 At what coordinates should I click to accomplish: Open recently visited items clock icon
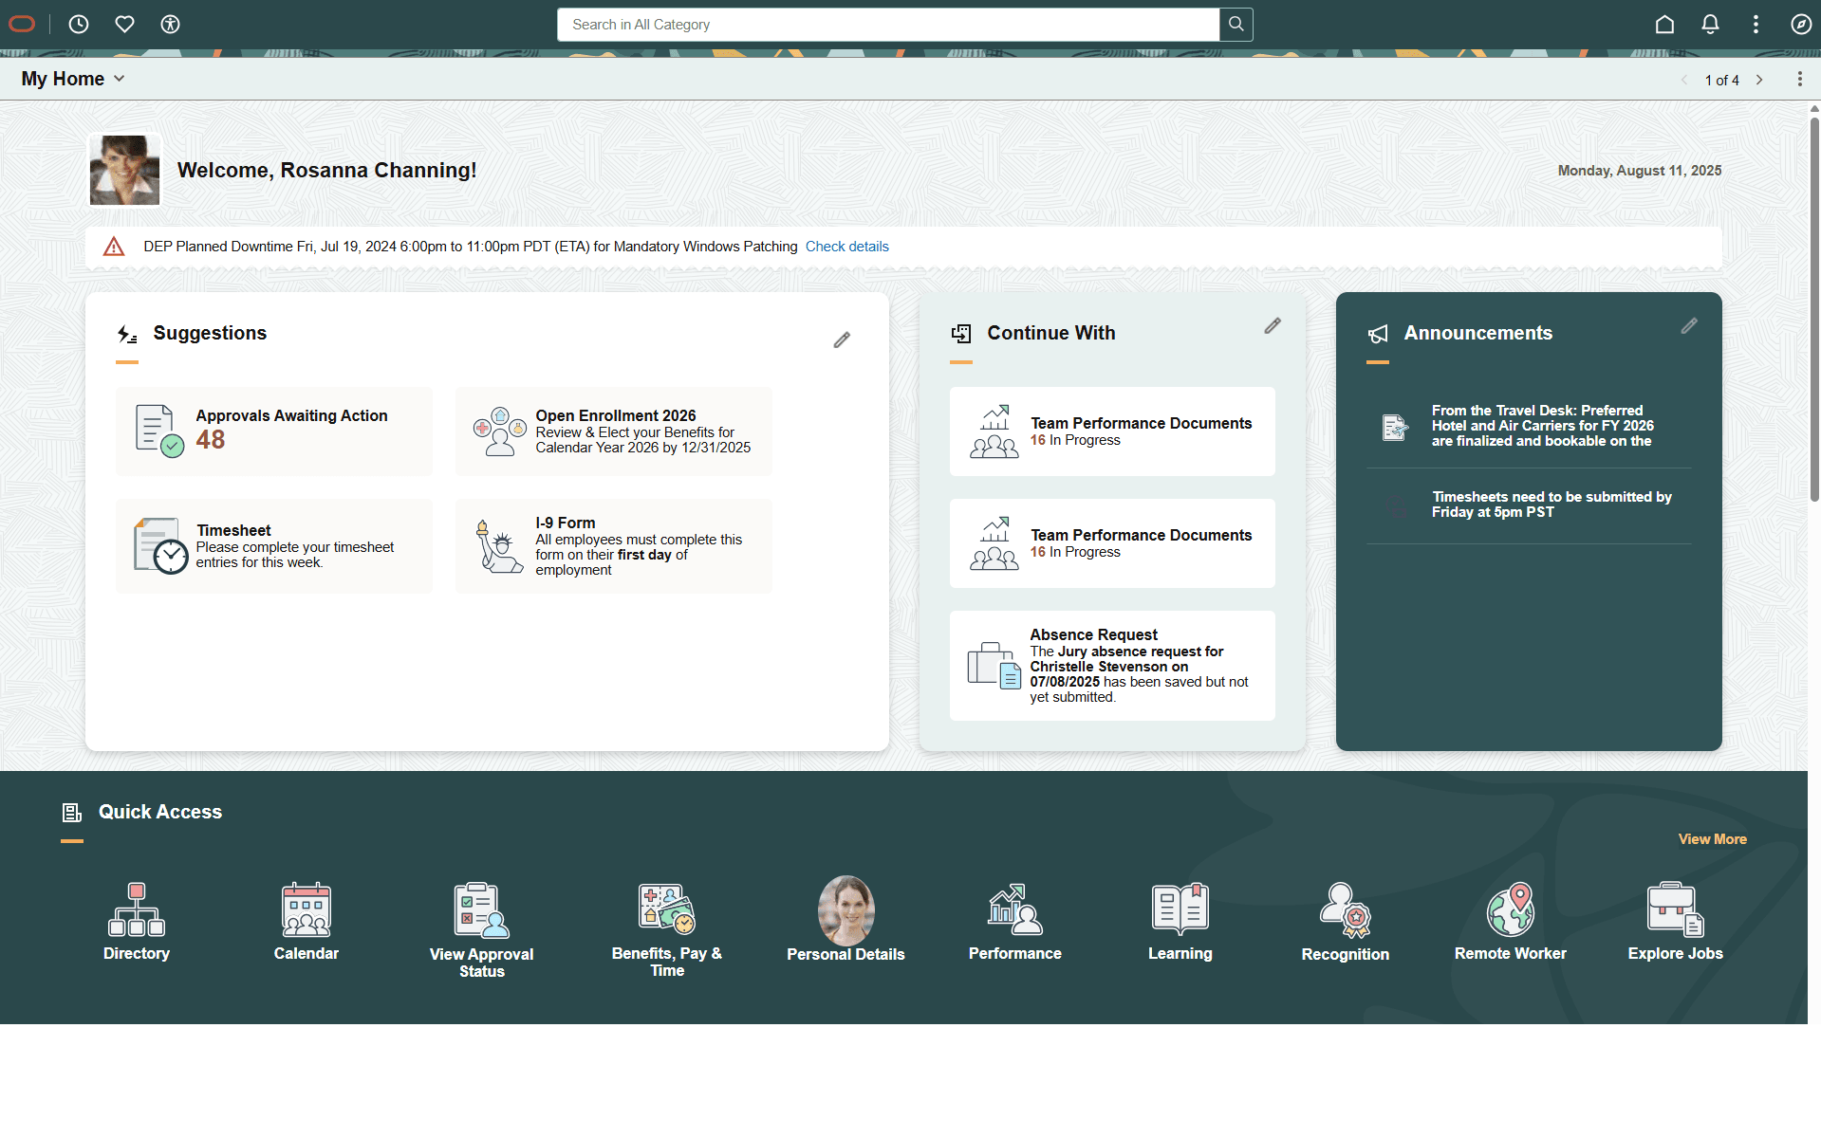(79, 25)
